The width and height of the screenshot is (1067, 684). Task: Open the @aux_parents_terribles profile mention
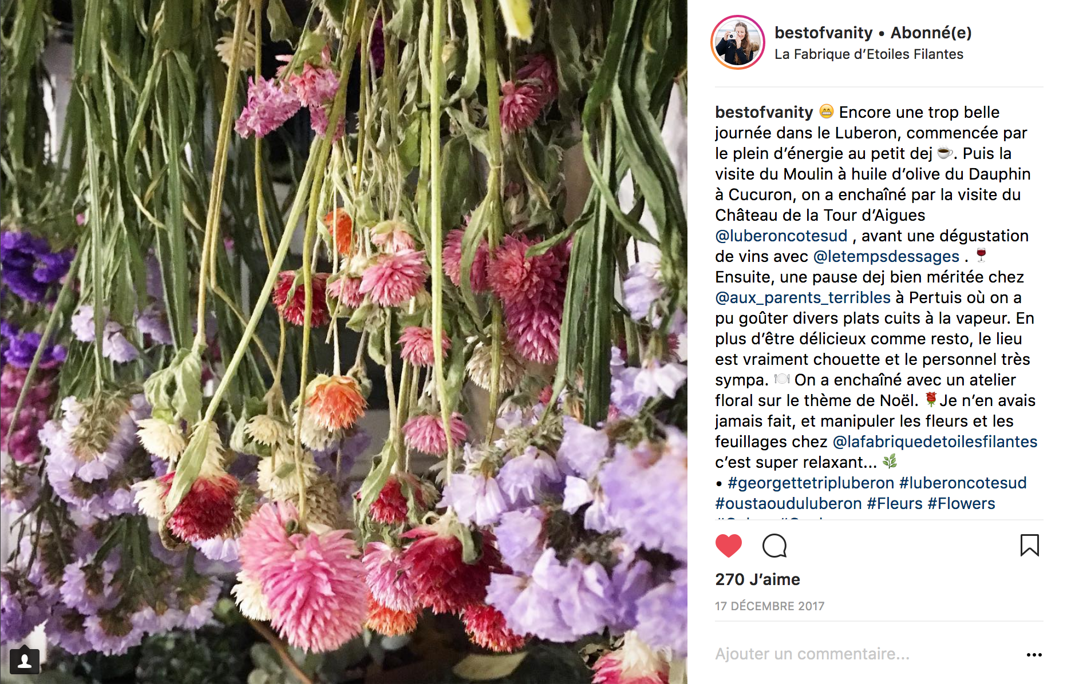(x=803, y=297)
